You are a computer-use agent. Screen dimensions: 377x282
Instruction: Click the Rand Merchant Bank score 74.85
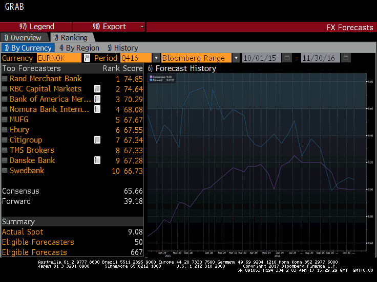[133, 79]
